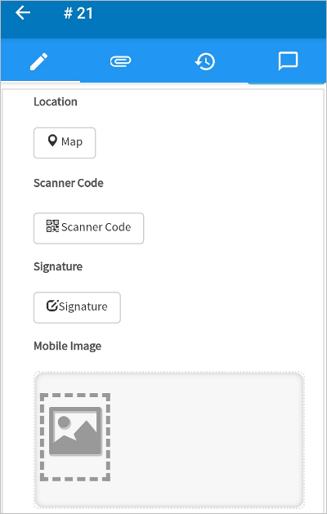Screen dimensions: 327x514
Task: Open the comments speech-bubble tab
Action: tap(288, 61)
